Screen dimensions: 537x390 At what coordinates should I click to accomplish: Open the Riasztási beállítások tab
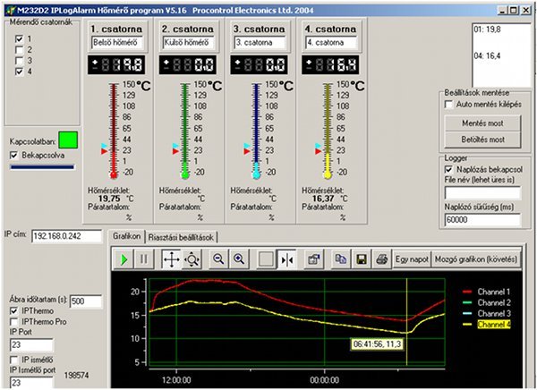point(181,237)
